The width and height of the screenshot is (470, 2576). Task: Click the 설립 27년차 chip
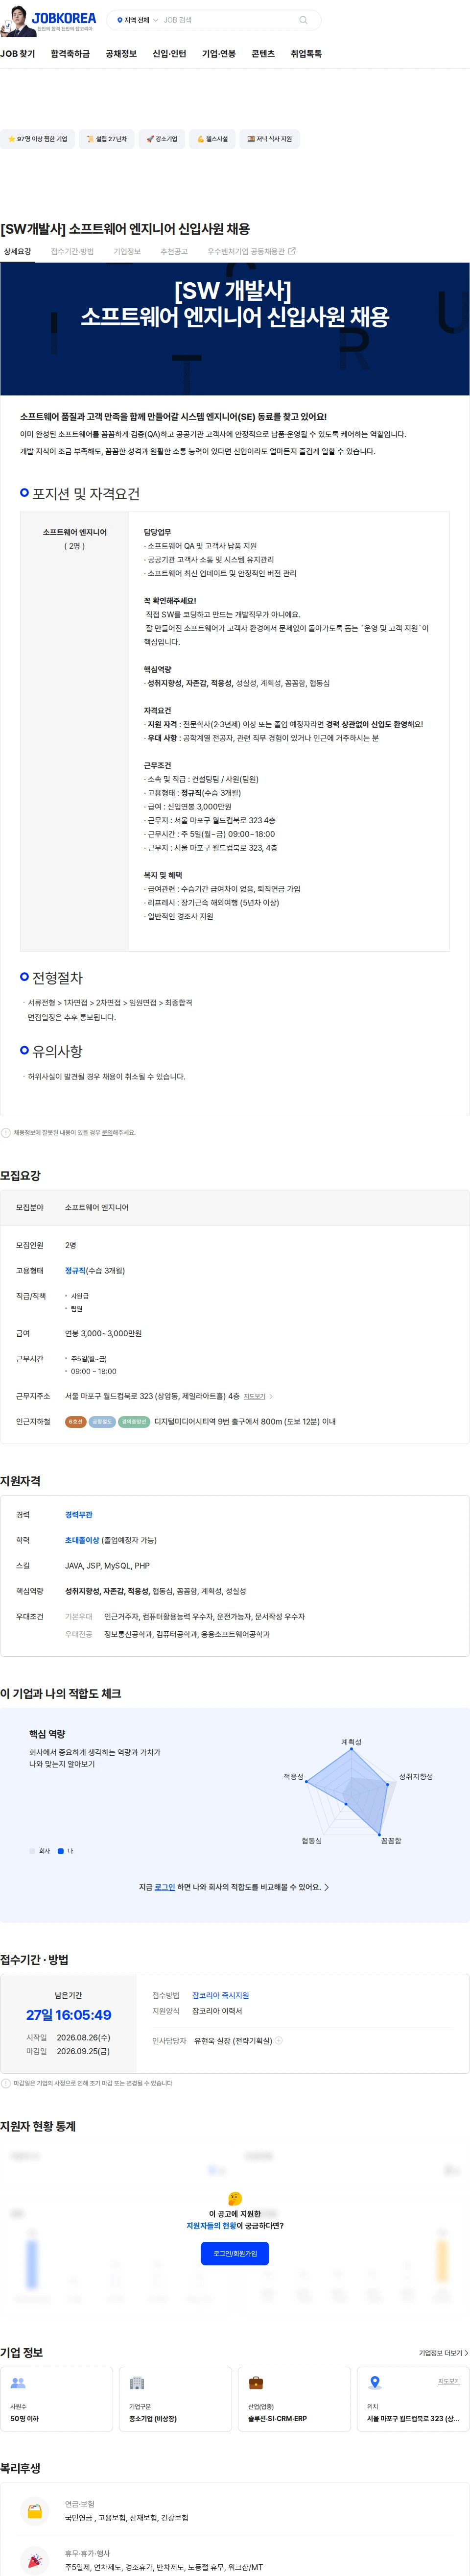106,139
